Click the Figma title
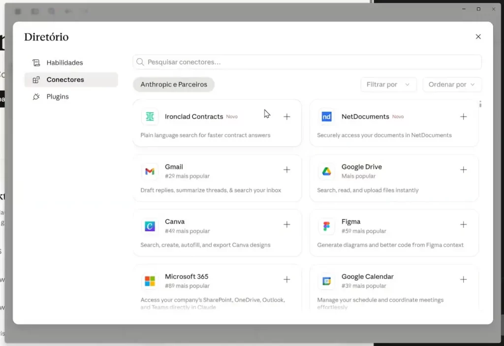The height and width of the screenshot is (346, 504). pyautogui.click(x=350, y=221)
